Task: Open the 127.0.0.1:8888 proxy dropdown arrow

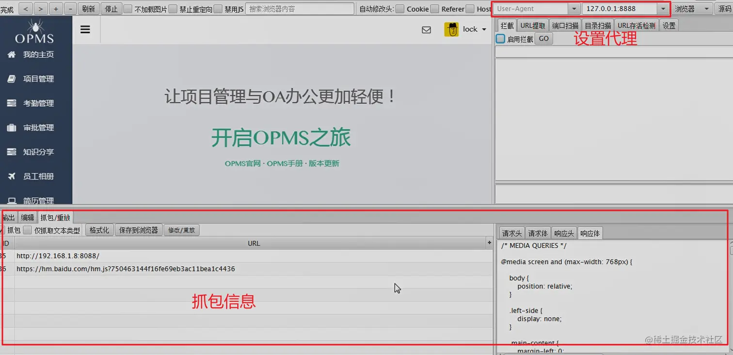Action: click(x=663, y=9)
